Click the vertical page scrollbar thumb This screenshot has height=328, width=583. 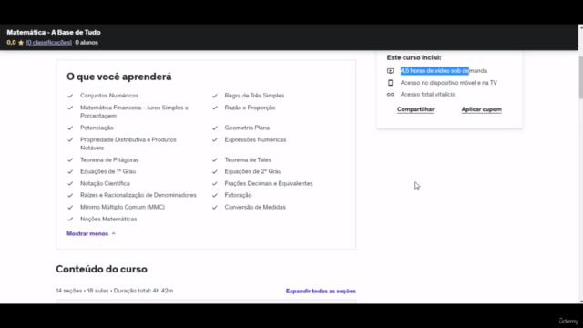point(580,77)
